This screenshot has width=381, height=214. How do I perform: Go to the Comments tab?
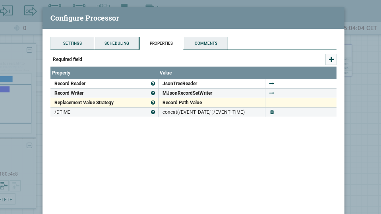coord(206,43)
